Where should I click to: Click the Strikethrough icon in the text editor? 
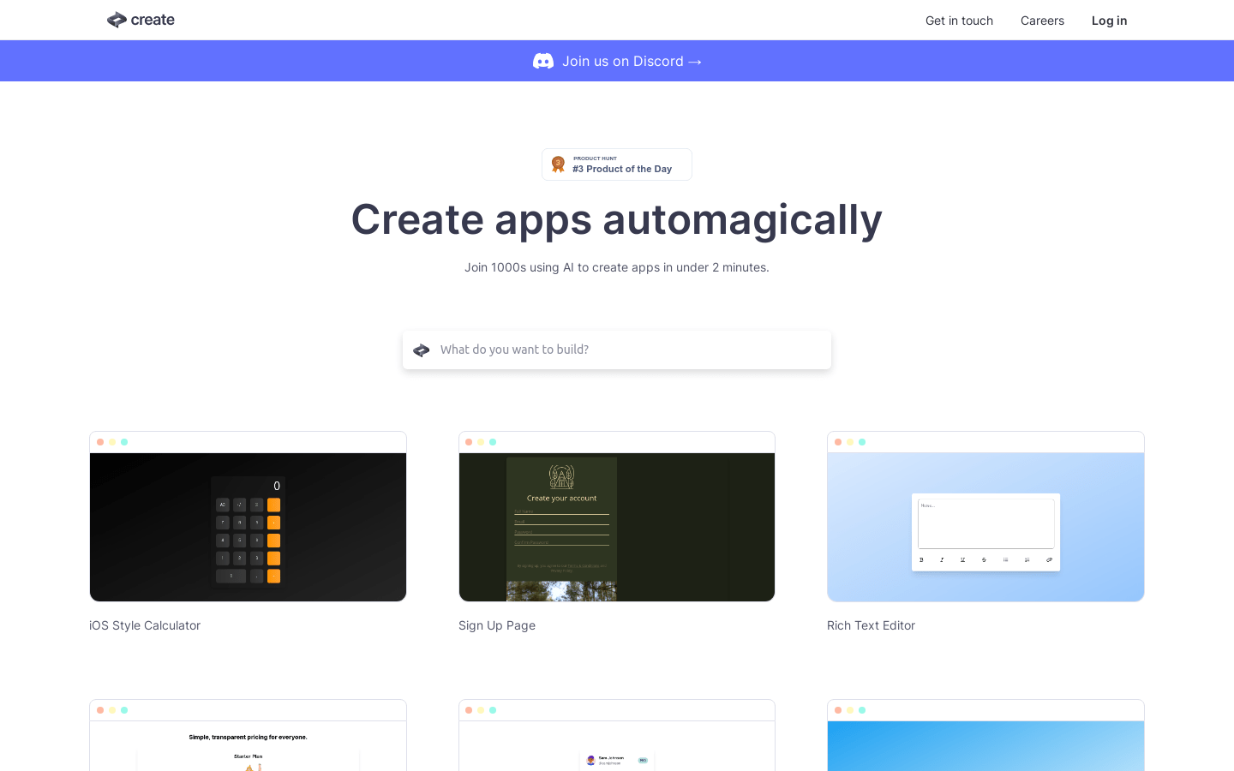point(985,559)
